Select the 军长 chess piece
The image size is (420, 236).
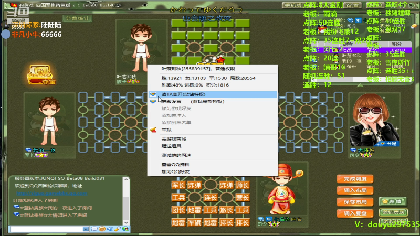coord(178,185)
